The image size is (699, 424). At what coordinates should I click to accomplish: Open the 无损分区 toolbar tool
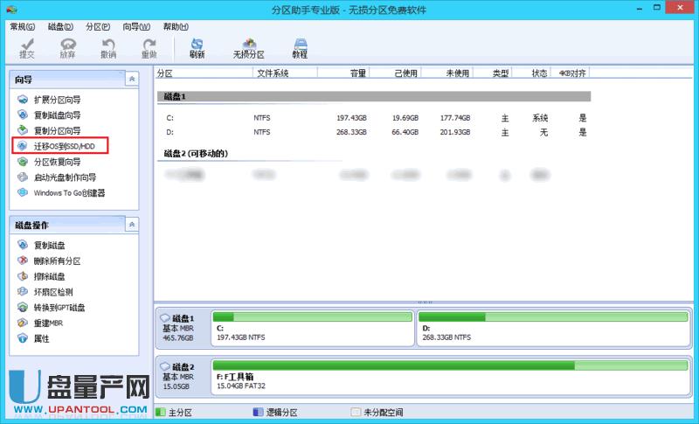[249, 47]
